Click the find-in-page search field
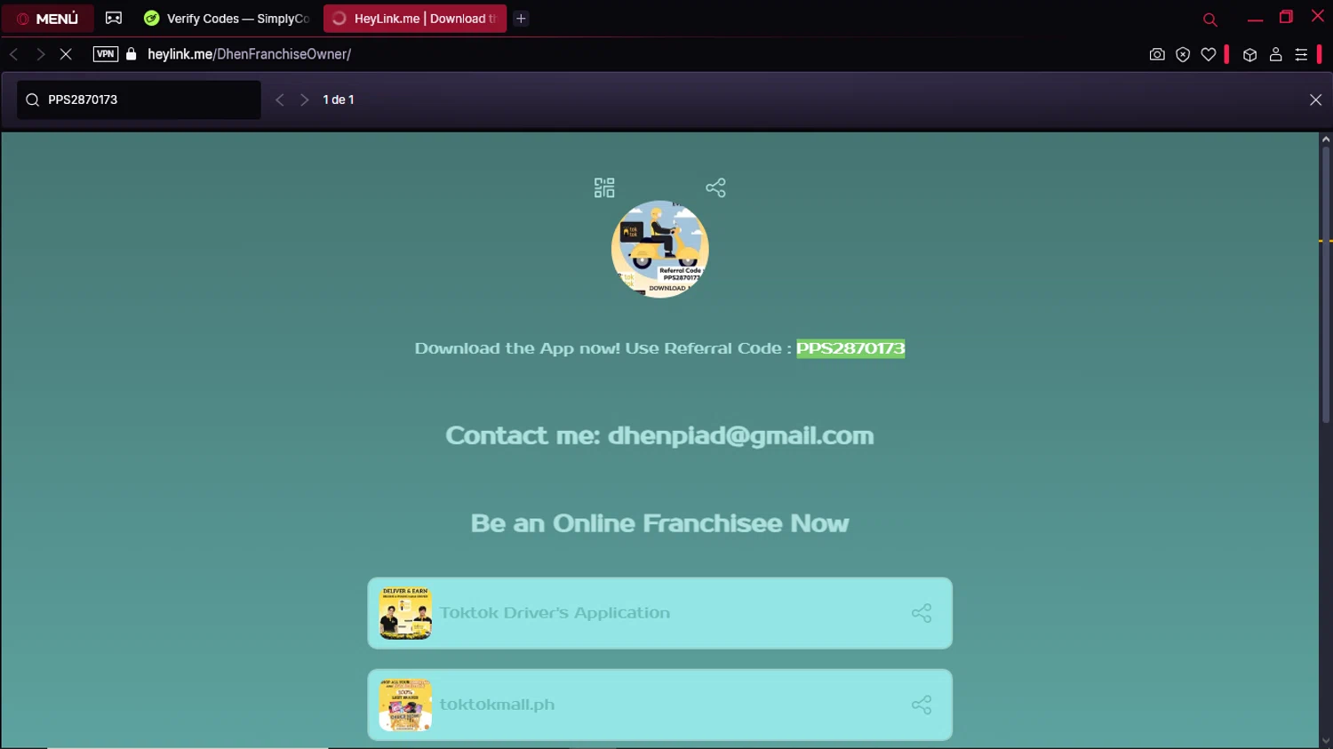This screenshot has height=749, width=1333. click(x=139, y=100)
